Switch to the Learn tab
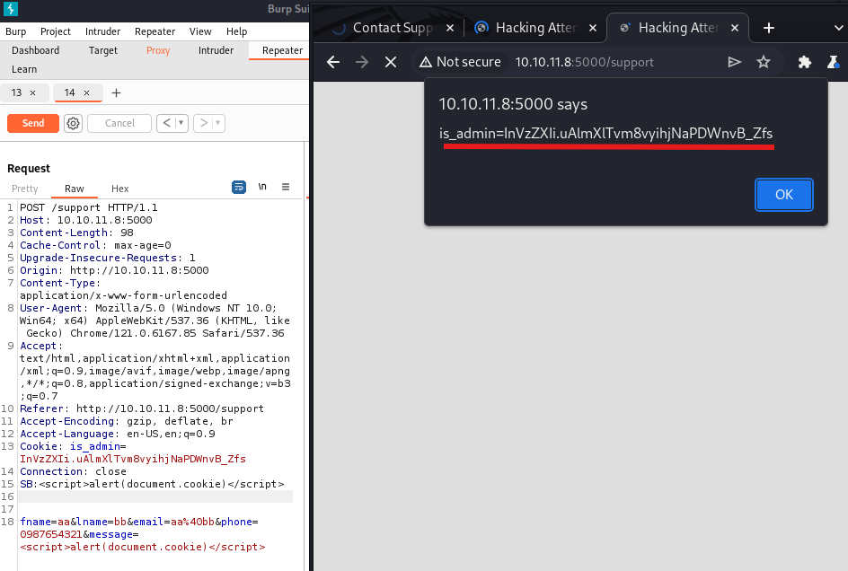Image resolution: width=848 pixels, height=571 pixels. [24, 69]
